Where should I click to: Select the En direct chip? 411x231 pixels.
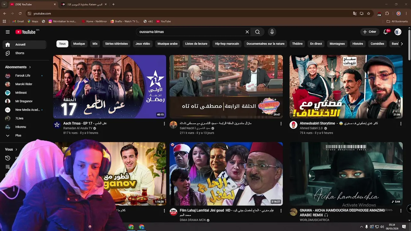coord(316,44)
